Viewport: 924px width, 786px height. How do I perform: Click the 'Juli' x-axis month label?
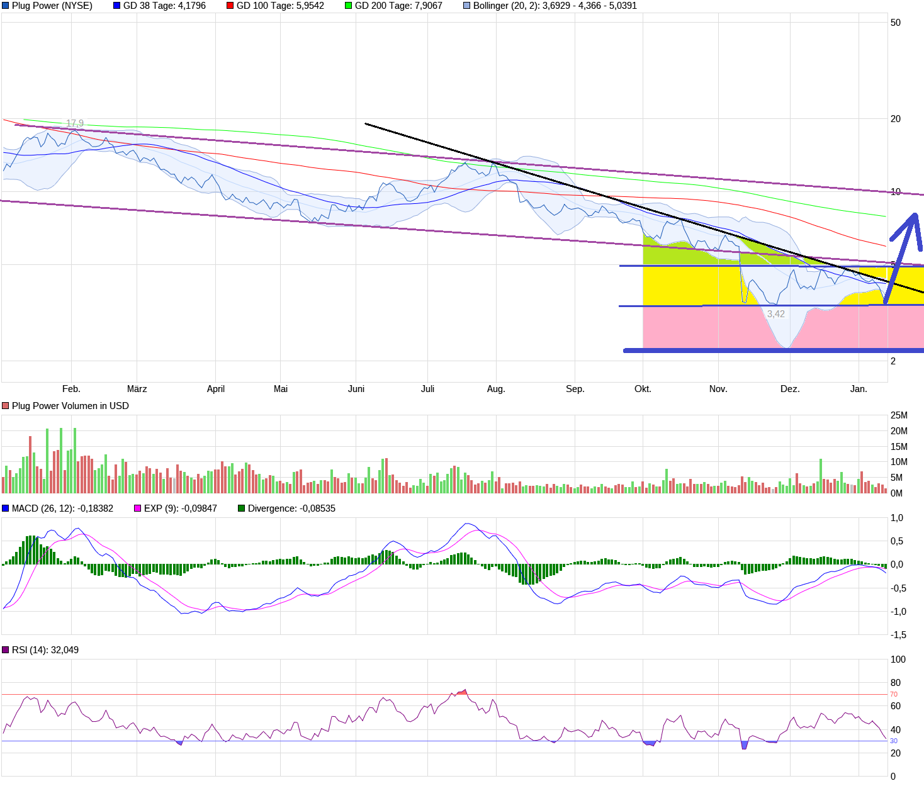point(428,389)
